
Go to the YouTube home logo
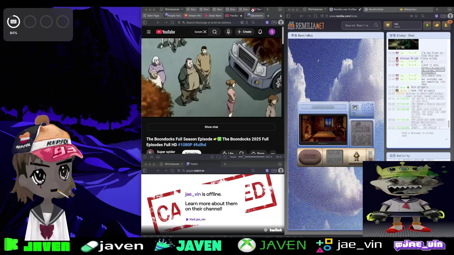coord(165,32)
